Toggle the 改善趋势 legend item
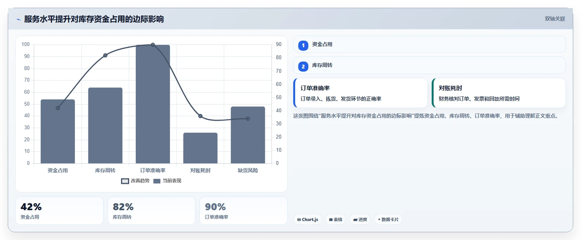 (135, 181)
